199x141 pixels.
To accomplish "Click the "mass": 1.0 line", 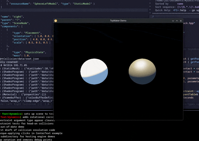I will [21, 56].
